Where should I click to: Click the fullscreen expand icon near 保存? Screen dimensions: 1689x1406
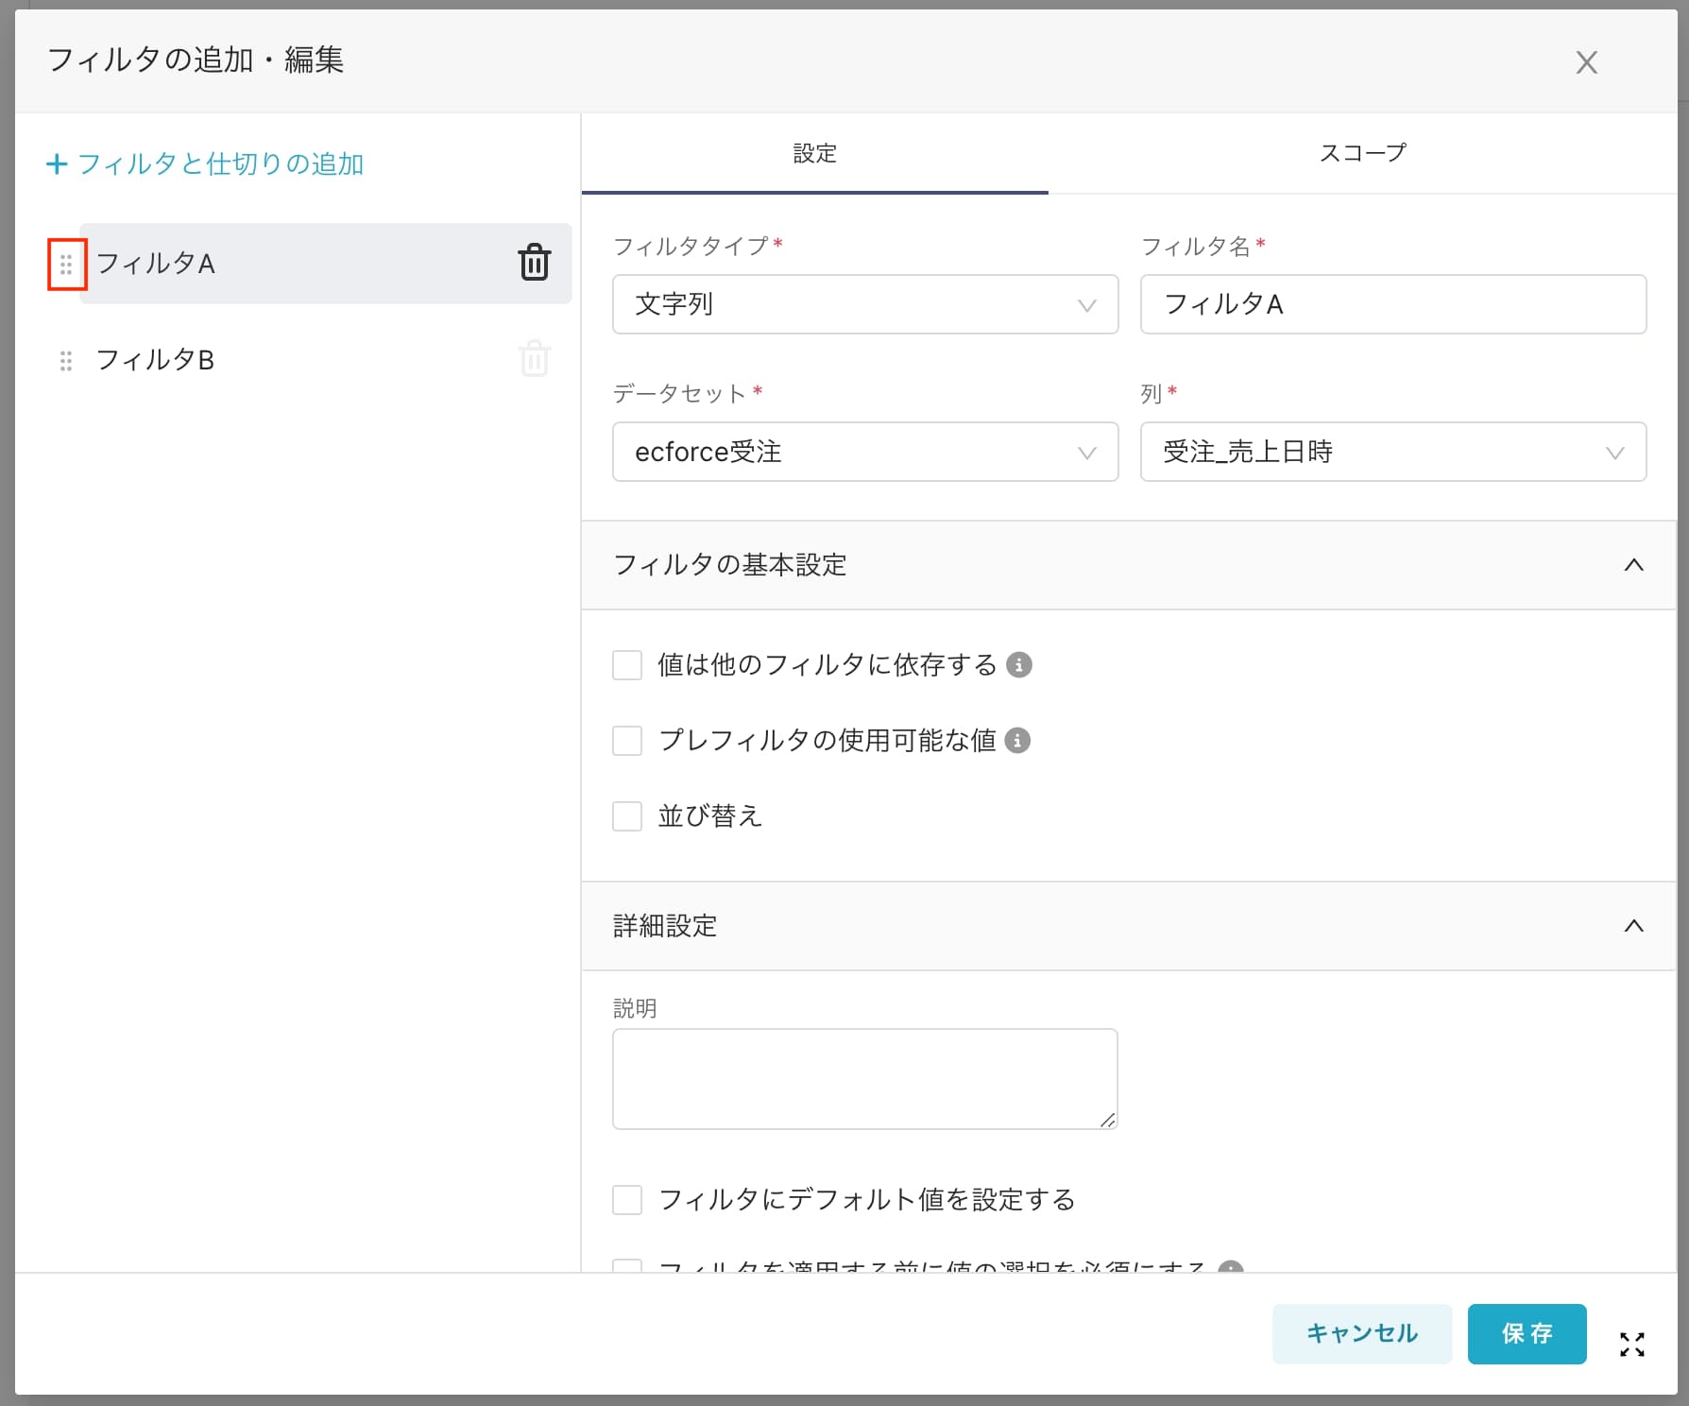coord(1631,1344)
